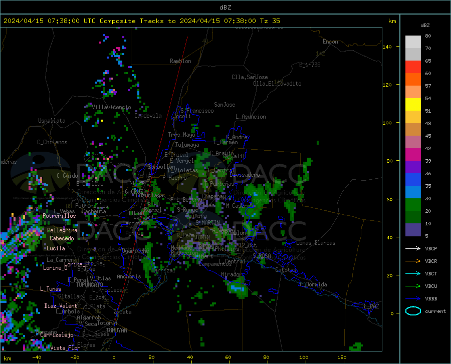Pick the 39 dBZ purple swatch
Viewport: 451px width, 364px height.
(413, 167)
